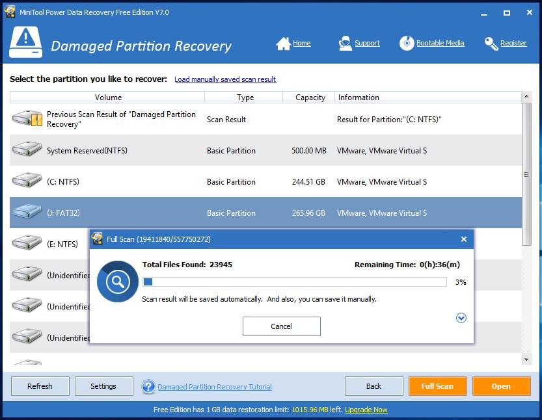The width and height of the screenshot is (542, 420).
Task: Start the orange Full Scan button
Action: coord(438,386)
